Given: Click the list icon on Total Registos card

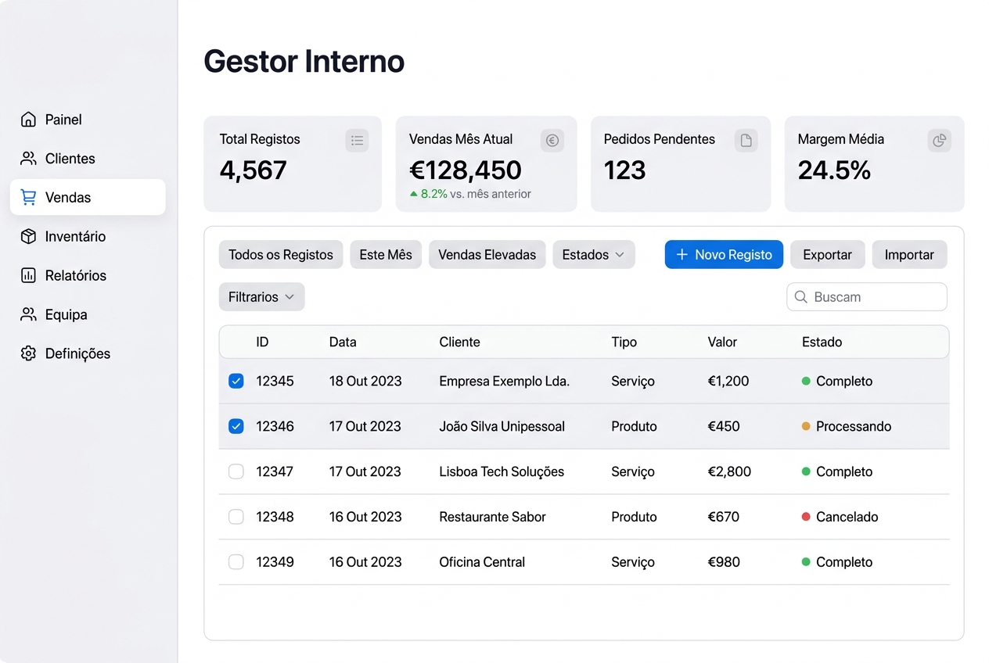Looking at the screenshot, I should pyautogui.click(x=357, y=140).
